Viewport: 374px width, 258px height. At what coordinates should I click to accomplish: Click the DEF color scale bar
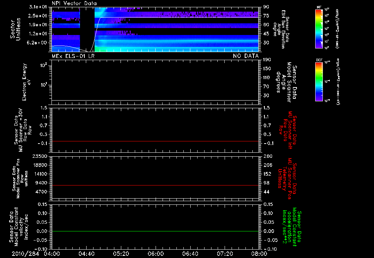[x=319, y=82]
